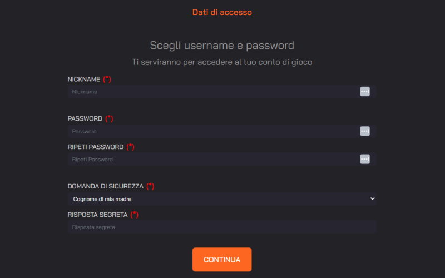Click the RIPETI PASSWORD label
Viewport: 445px width, 278px height.
[x=96, y=147]
